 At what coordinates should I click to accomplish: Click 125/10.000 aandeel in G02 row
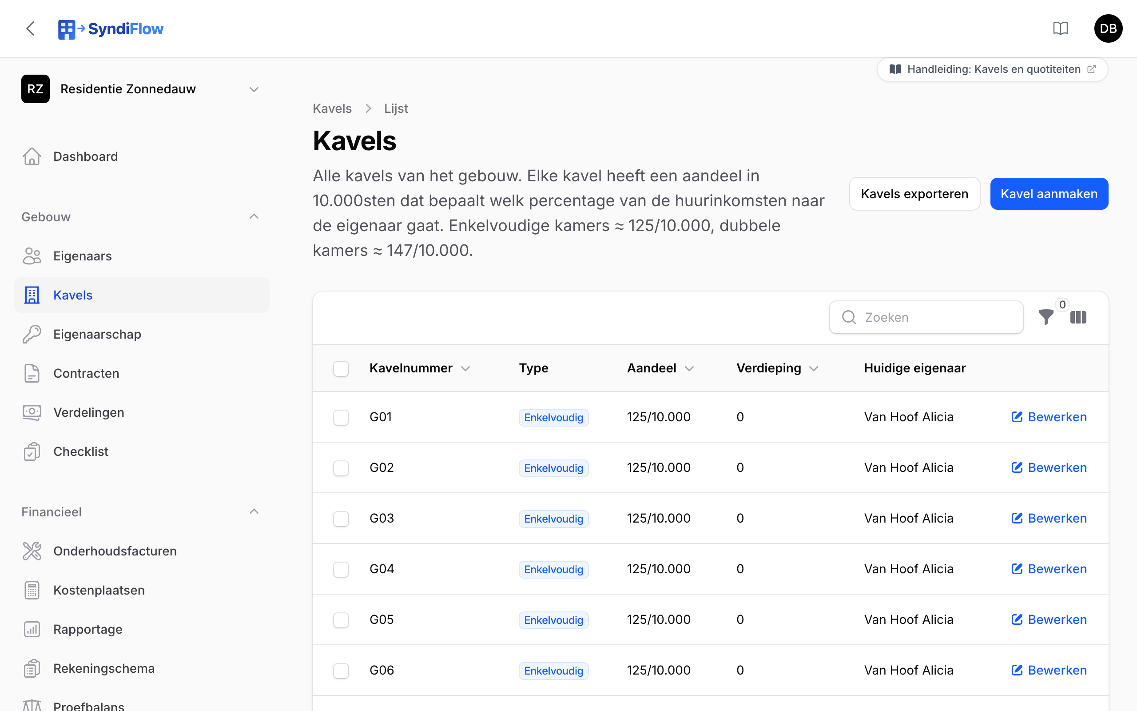659,468
